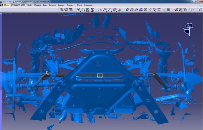Viewport: 203px width, 130px height.
Task: Open the Справка help menu
Action: coord(88,5)
